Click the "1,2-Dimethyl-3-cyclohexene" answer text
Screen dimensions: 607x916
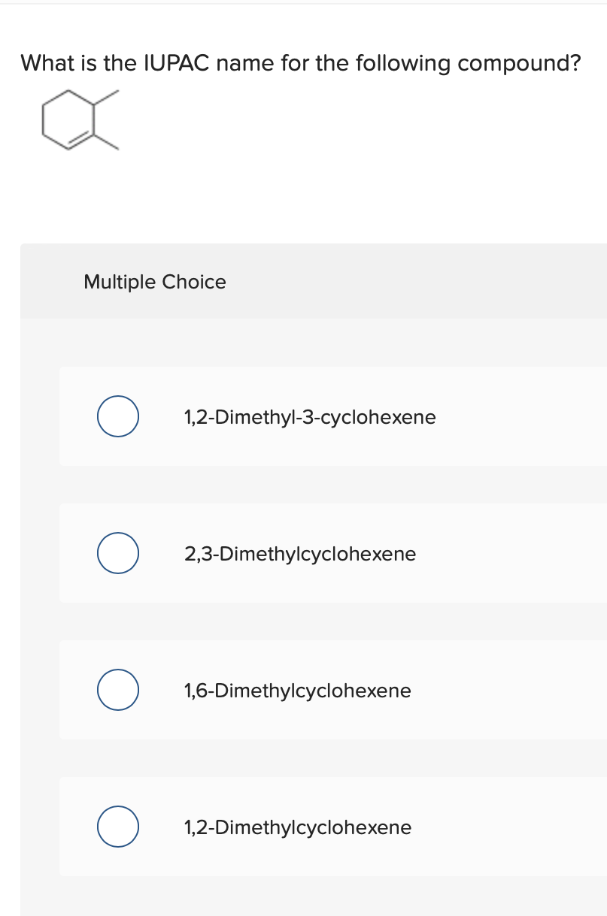(310, 417)
